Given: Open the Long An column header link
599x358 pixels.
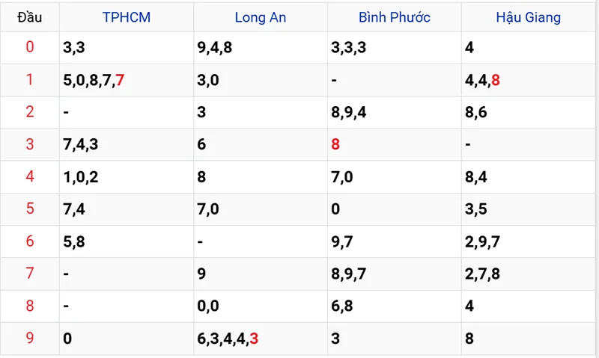Looking at the screenshot, I should click(260, 17).
